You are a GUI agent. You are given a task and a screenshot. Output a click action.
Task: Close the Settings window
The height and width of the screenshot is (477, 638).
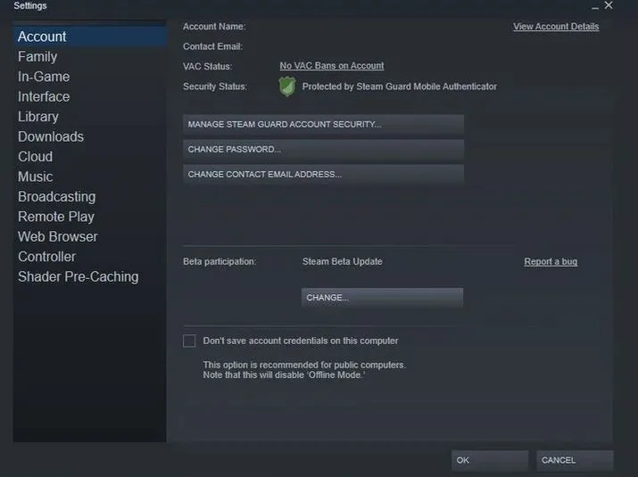(609, 5)
